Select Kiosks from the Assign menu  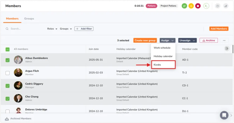163,65
